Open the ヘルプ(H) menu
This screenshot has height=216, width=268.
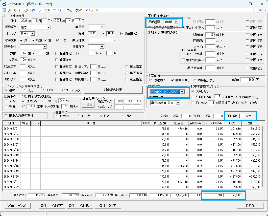[92, 10]
